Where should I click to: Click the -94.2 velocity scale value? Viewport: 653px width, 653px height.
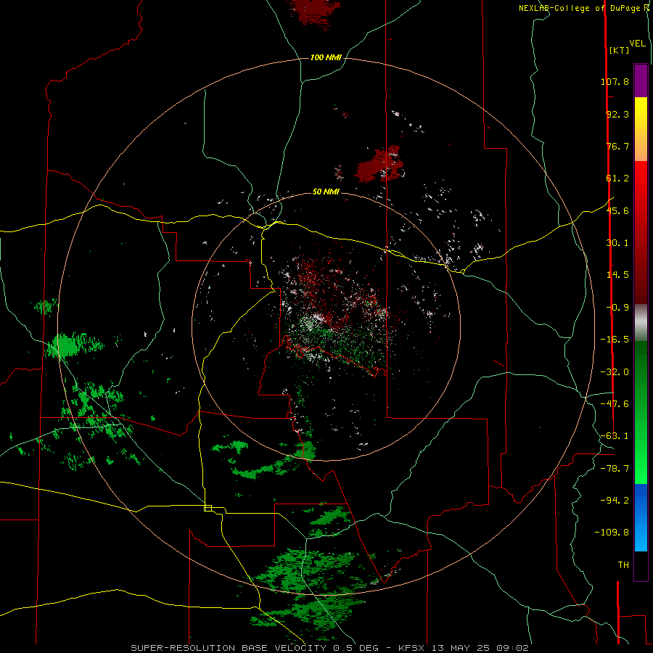(615, 501)
